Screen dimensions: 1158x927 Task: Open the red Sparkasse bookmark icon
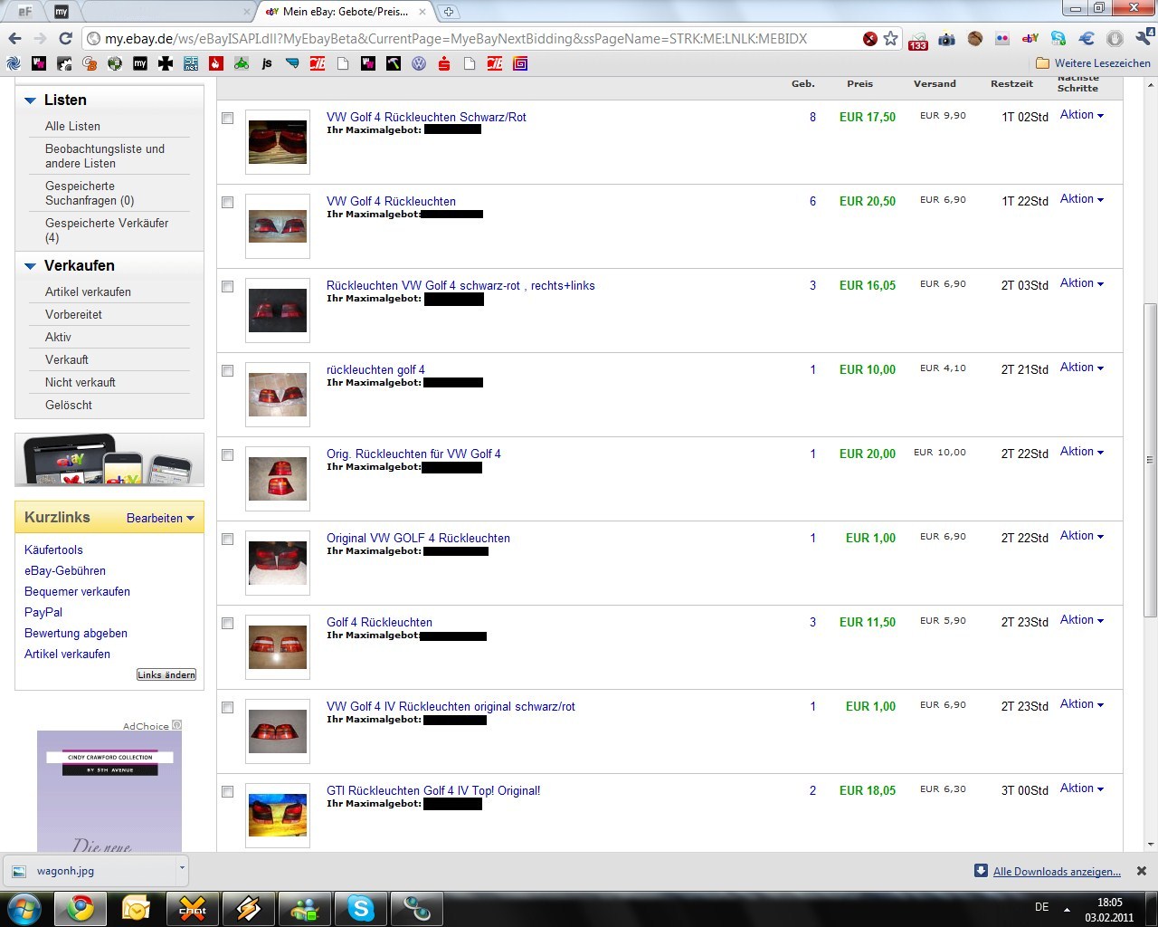tap(444, 63)
